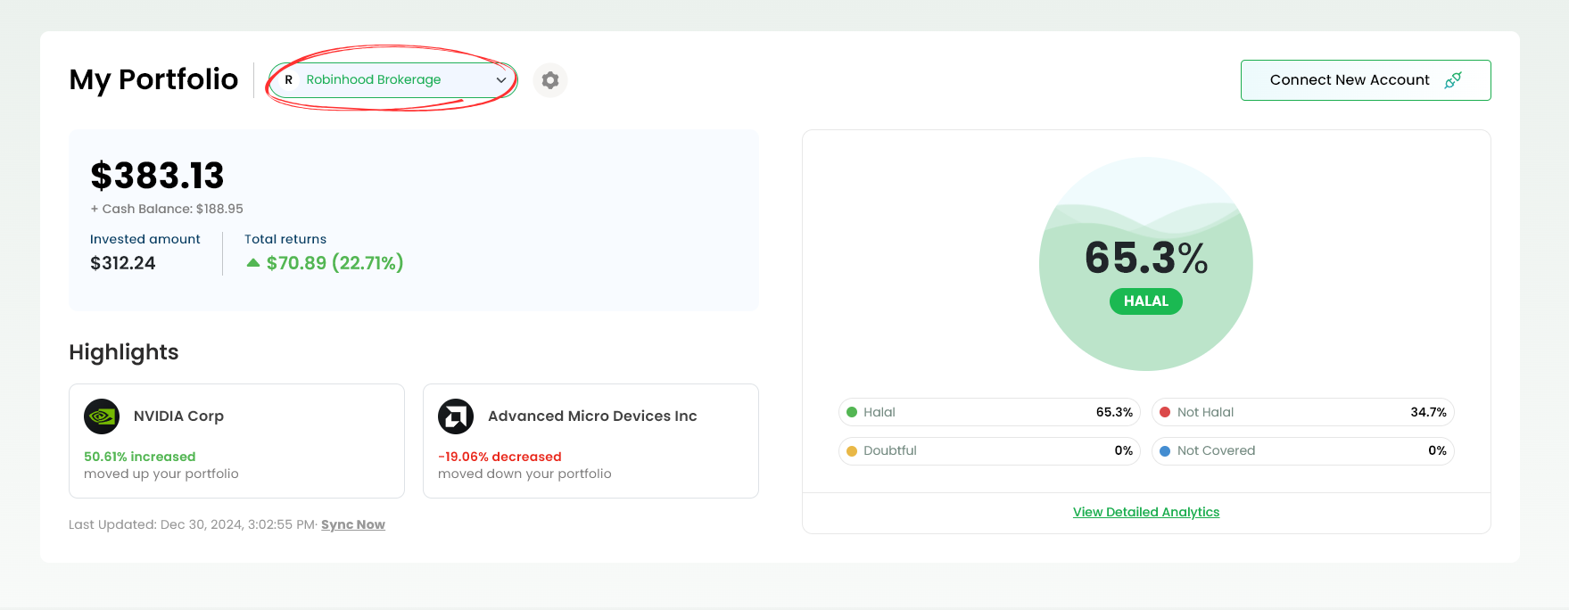
Task: Select the red Not Halal legend dot
Action: tap(1165, 412)
